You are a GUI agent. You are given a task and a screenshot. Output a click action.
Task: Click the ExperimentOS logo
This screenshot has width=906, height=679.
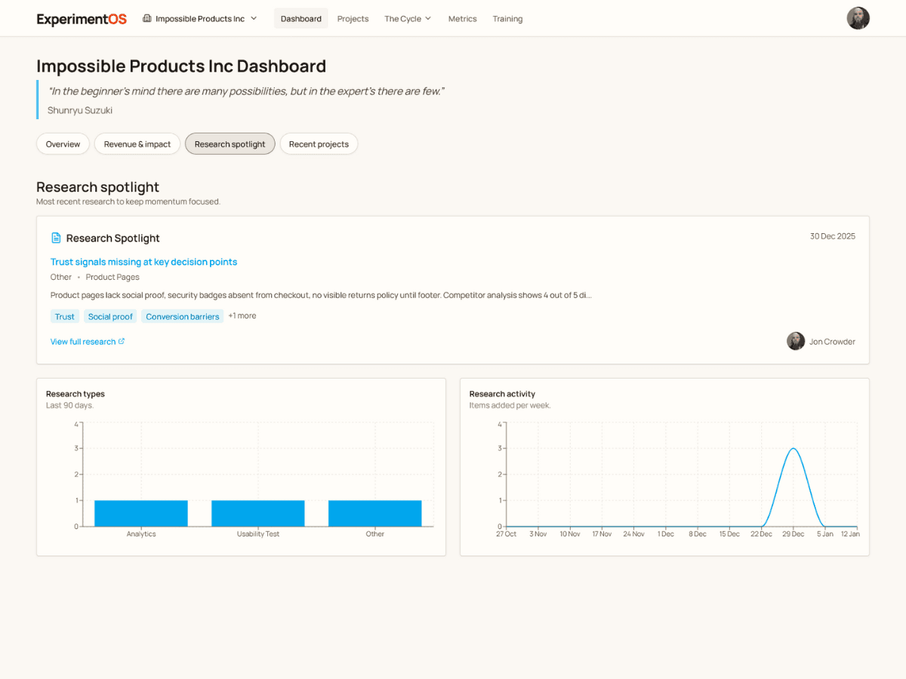click(81, 19)
